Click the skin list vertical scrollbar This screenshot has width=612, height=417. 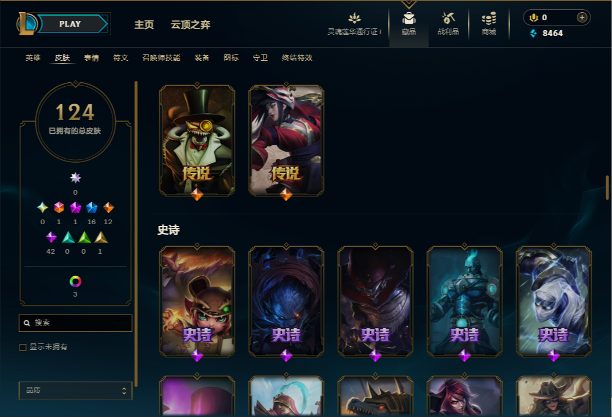tap(607, 188)
